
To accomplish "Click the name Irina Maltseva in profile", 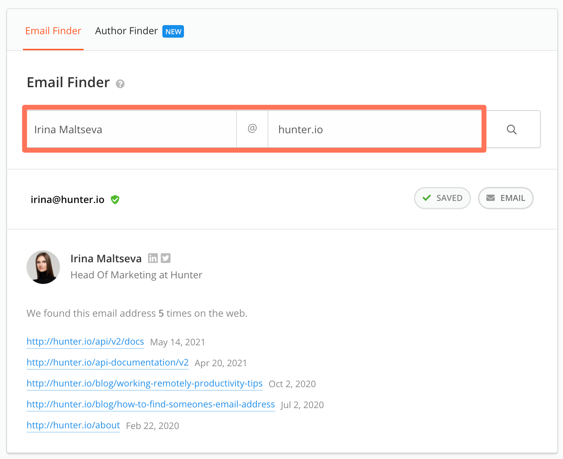I will pyautogui.click(x=106, y=258).
